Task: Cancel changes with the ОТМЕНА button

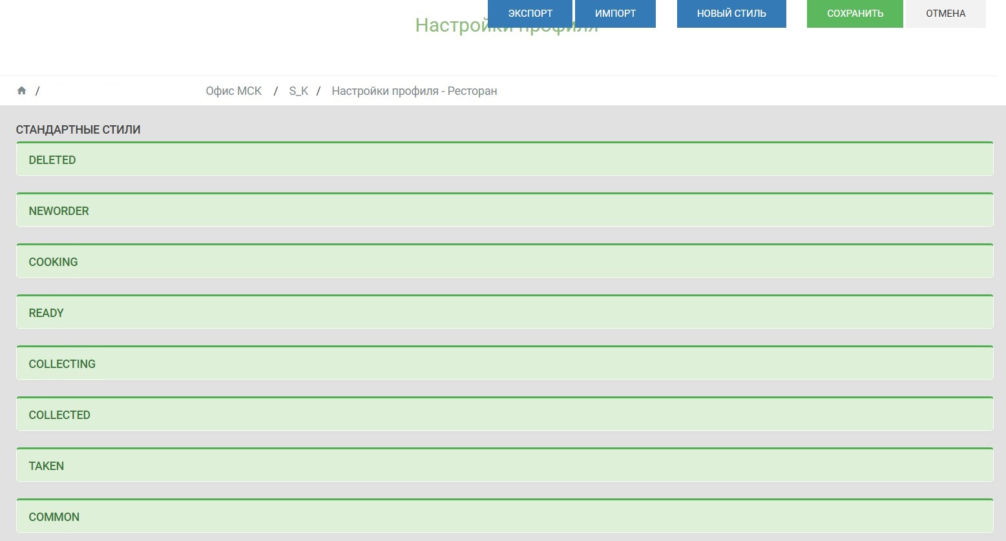Action: click(x=945, y=14)
